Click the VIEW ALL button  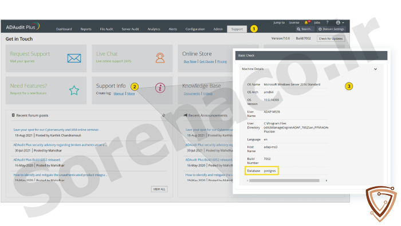(159, 189)
